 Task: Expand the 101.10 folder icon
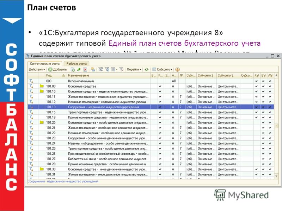(x=42, y=91)
